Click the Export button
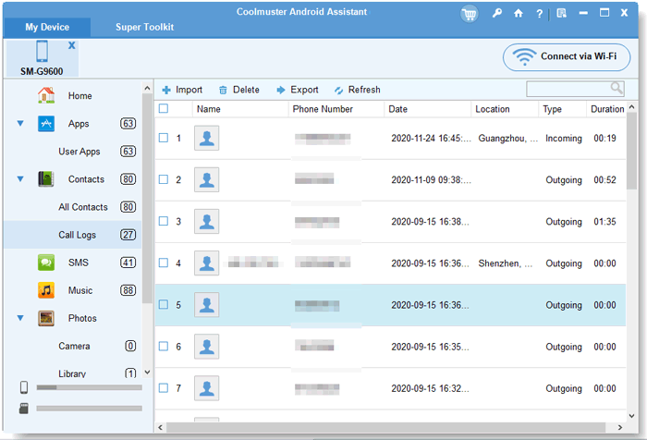This screenshot has height=440, width=647. (x=298, y=90)
